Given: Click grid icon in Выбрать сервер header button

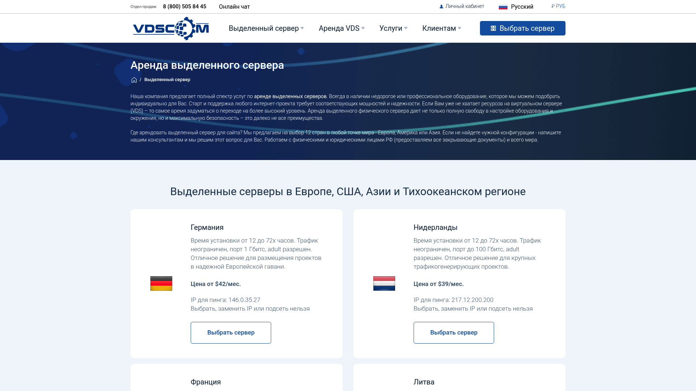Looking at the screenshot, I should point(493,28).
